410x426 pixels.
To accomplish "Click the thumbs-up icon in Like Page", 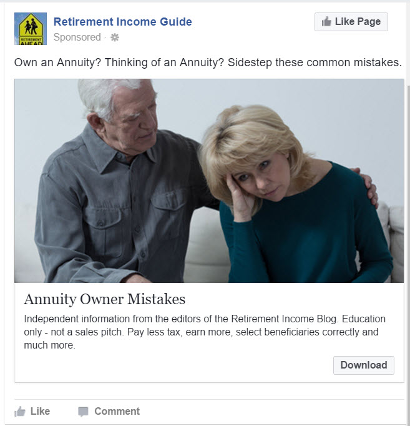I will tap(326, 22).
